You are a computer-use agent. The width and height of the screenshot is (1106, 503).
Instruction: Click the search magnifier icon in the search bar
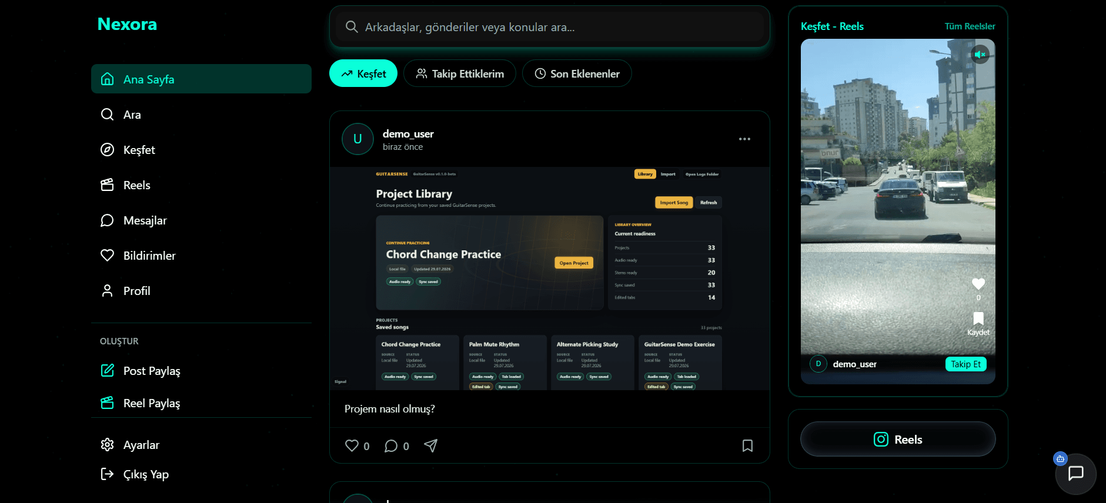[x=352, y=27]
